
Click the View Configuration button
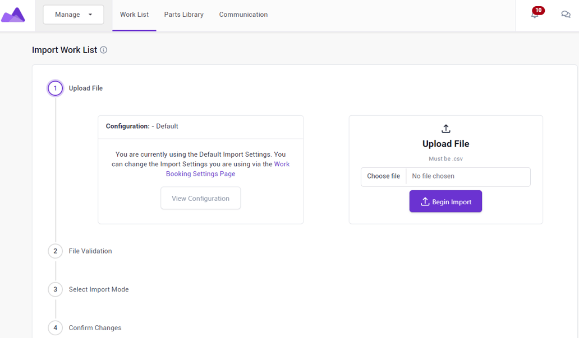[200, 199]
